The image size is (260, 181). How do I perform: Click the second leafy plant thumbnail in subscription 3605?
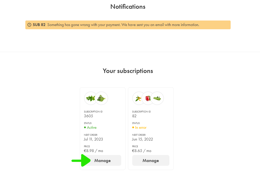click(x=101, y=98)
